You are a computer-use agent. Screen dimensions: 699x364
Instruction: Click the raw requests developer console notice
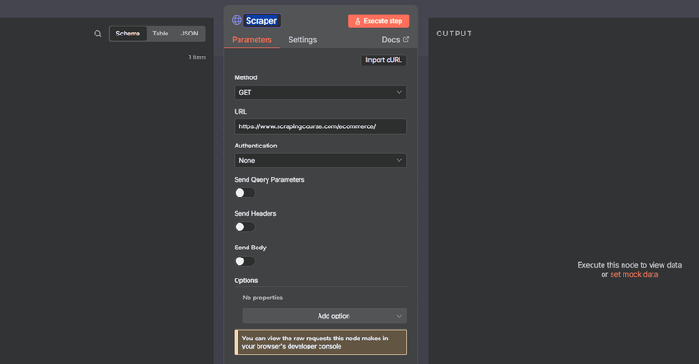320,342
